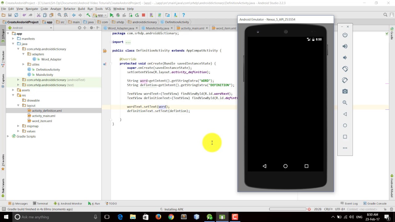Click the Help question mark icon
The image size is (395, 222).
pyautogui.click(x=183, y=15)
